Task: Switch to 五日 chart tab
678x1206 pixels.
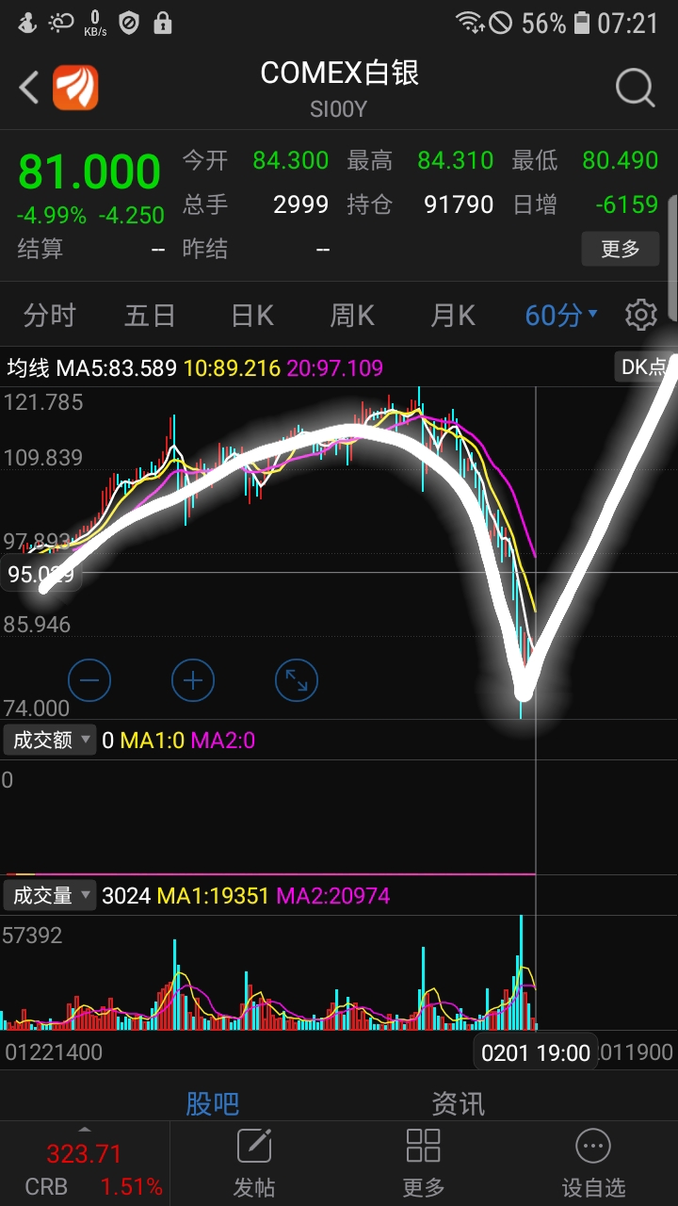Action: (x=150, y=315)
